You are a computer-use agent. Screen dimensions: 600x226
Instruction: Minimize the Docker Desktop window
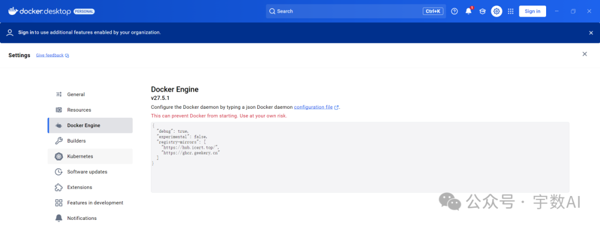tap(557, 12)
